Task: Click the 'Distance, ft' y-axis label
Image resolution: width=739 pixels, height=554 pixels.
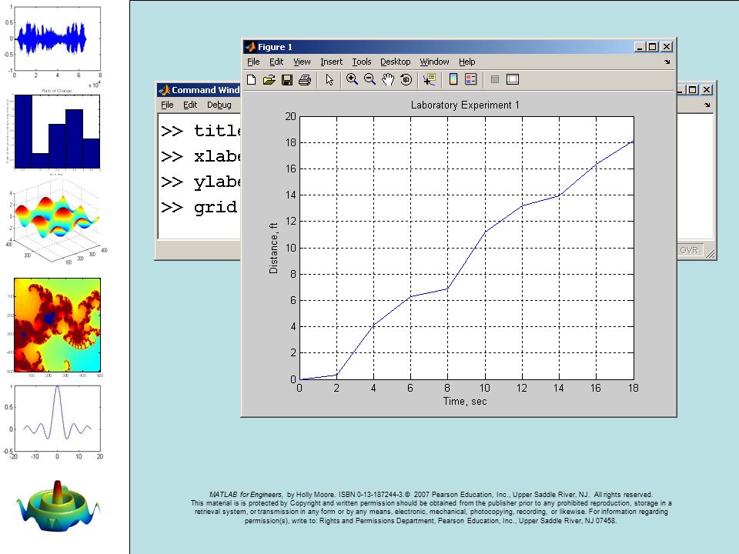Action: click(273, 249)
